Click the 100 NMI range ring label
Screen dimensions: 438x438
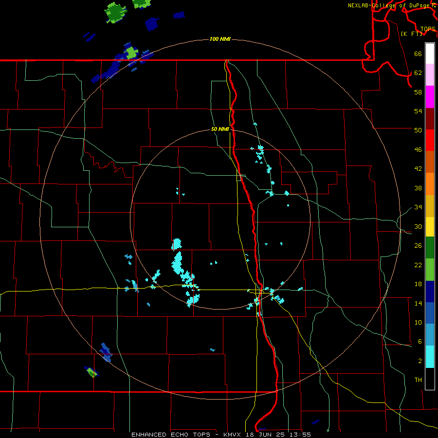(220, 39)
